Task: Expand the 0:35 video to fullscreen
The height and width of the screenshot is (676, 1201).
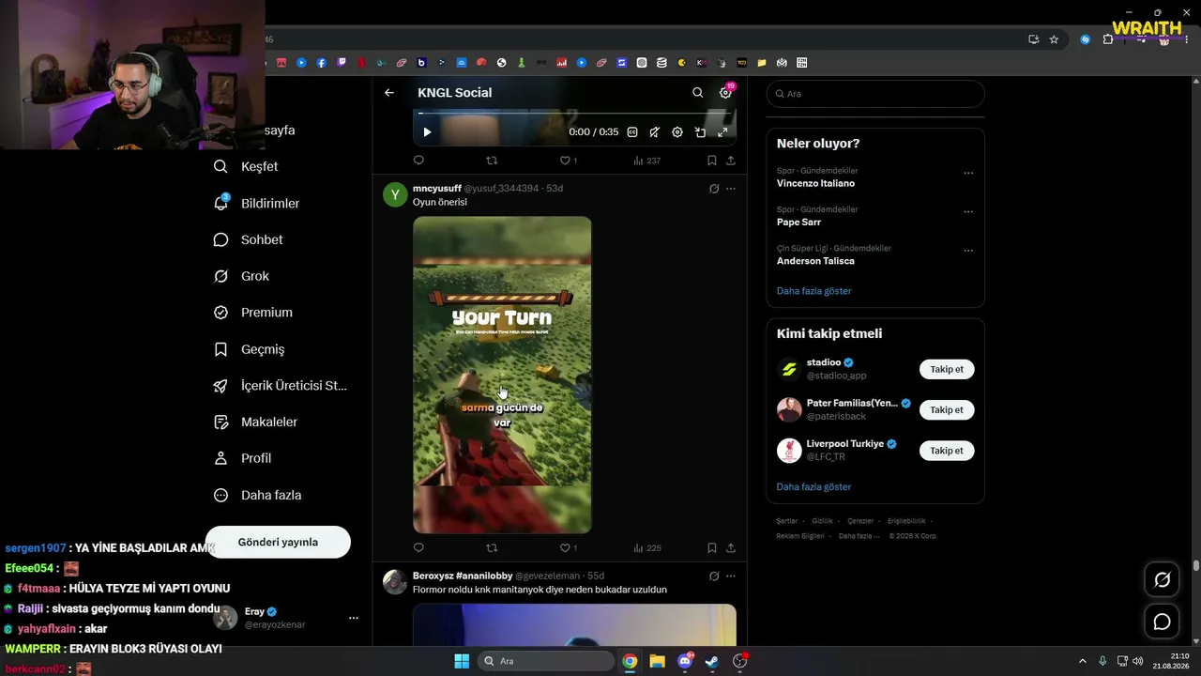Action: 722,132
